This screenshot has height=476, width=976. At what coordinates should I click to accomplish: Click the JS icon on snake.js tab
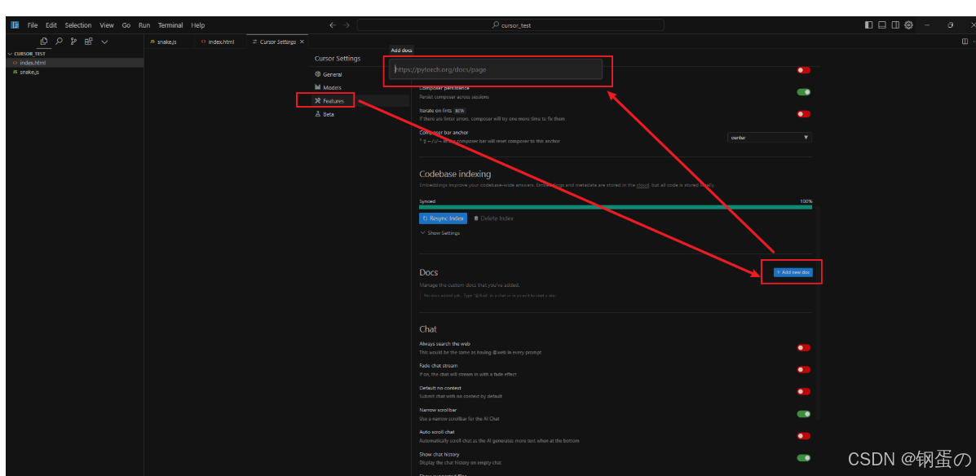[x=152, y=42]
